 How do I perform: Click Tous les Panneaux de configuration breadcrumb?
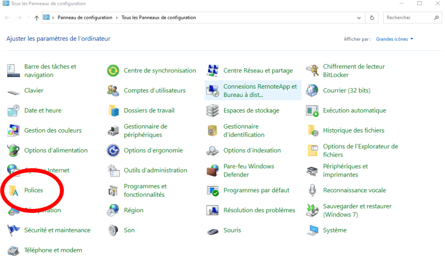[159, 18]
